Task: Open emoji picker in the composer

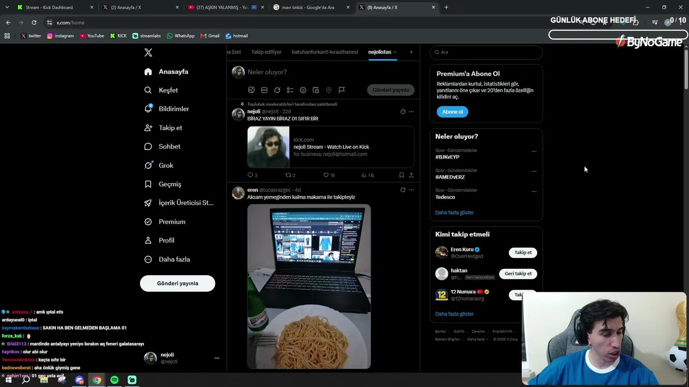Action: coord(303,90)
